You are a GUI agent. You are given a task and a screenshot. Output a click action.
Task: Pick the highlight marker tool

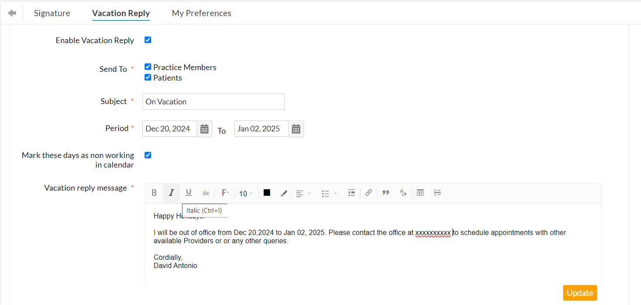283,193
